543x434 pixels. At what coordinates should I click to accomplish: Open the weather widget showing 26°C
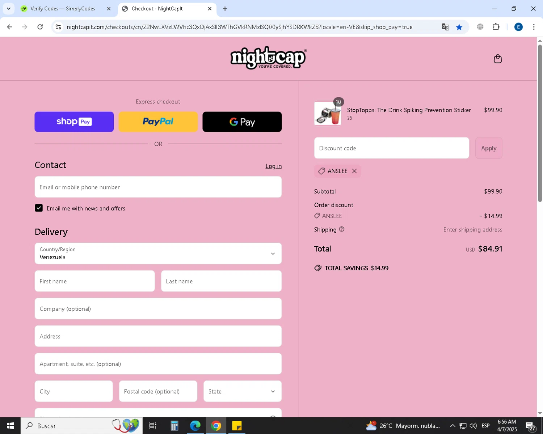click(403, 426)
